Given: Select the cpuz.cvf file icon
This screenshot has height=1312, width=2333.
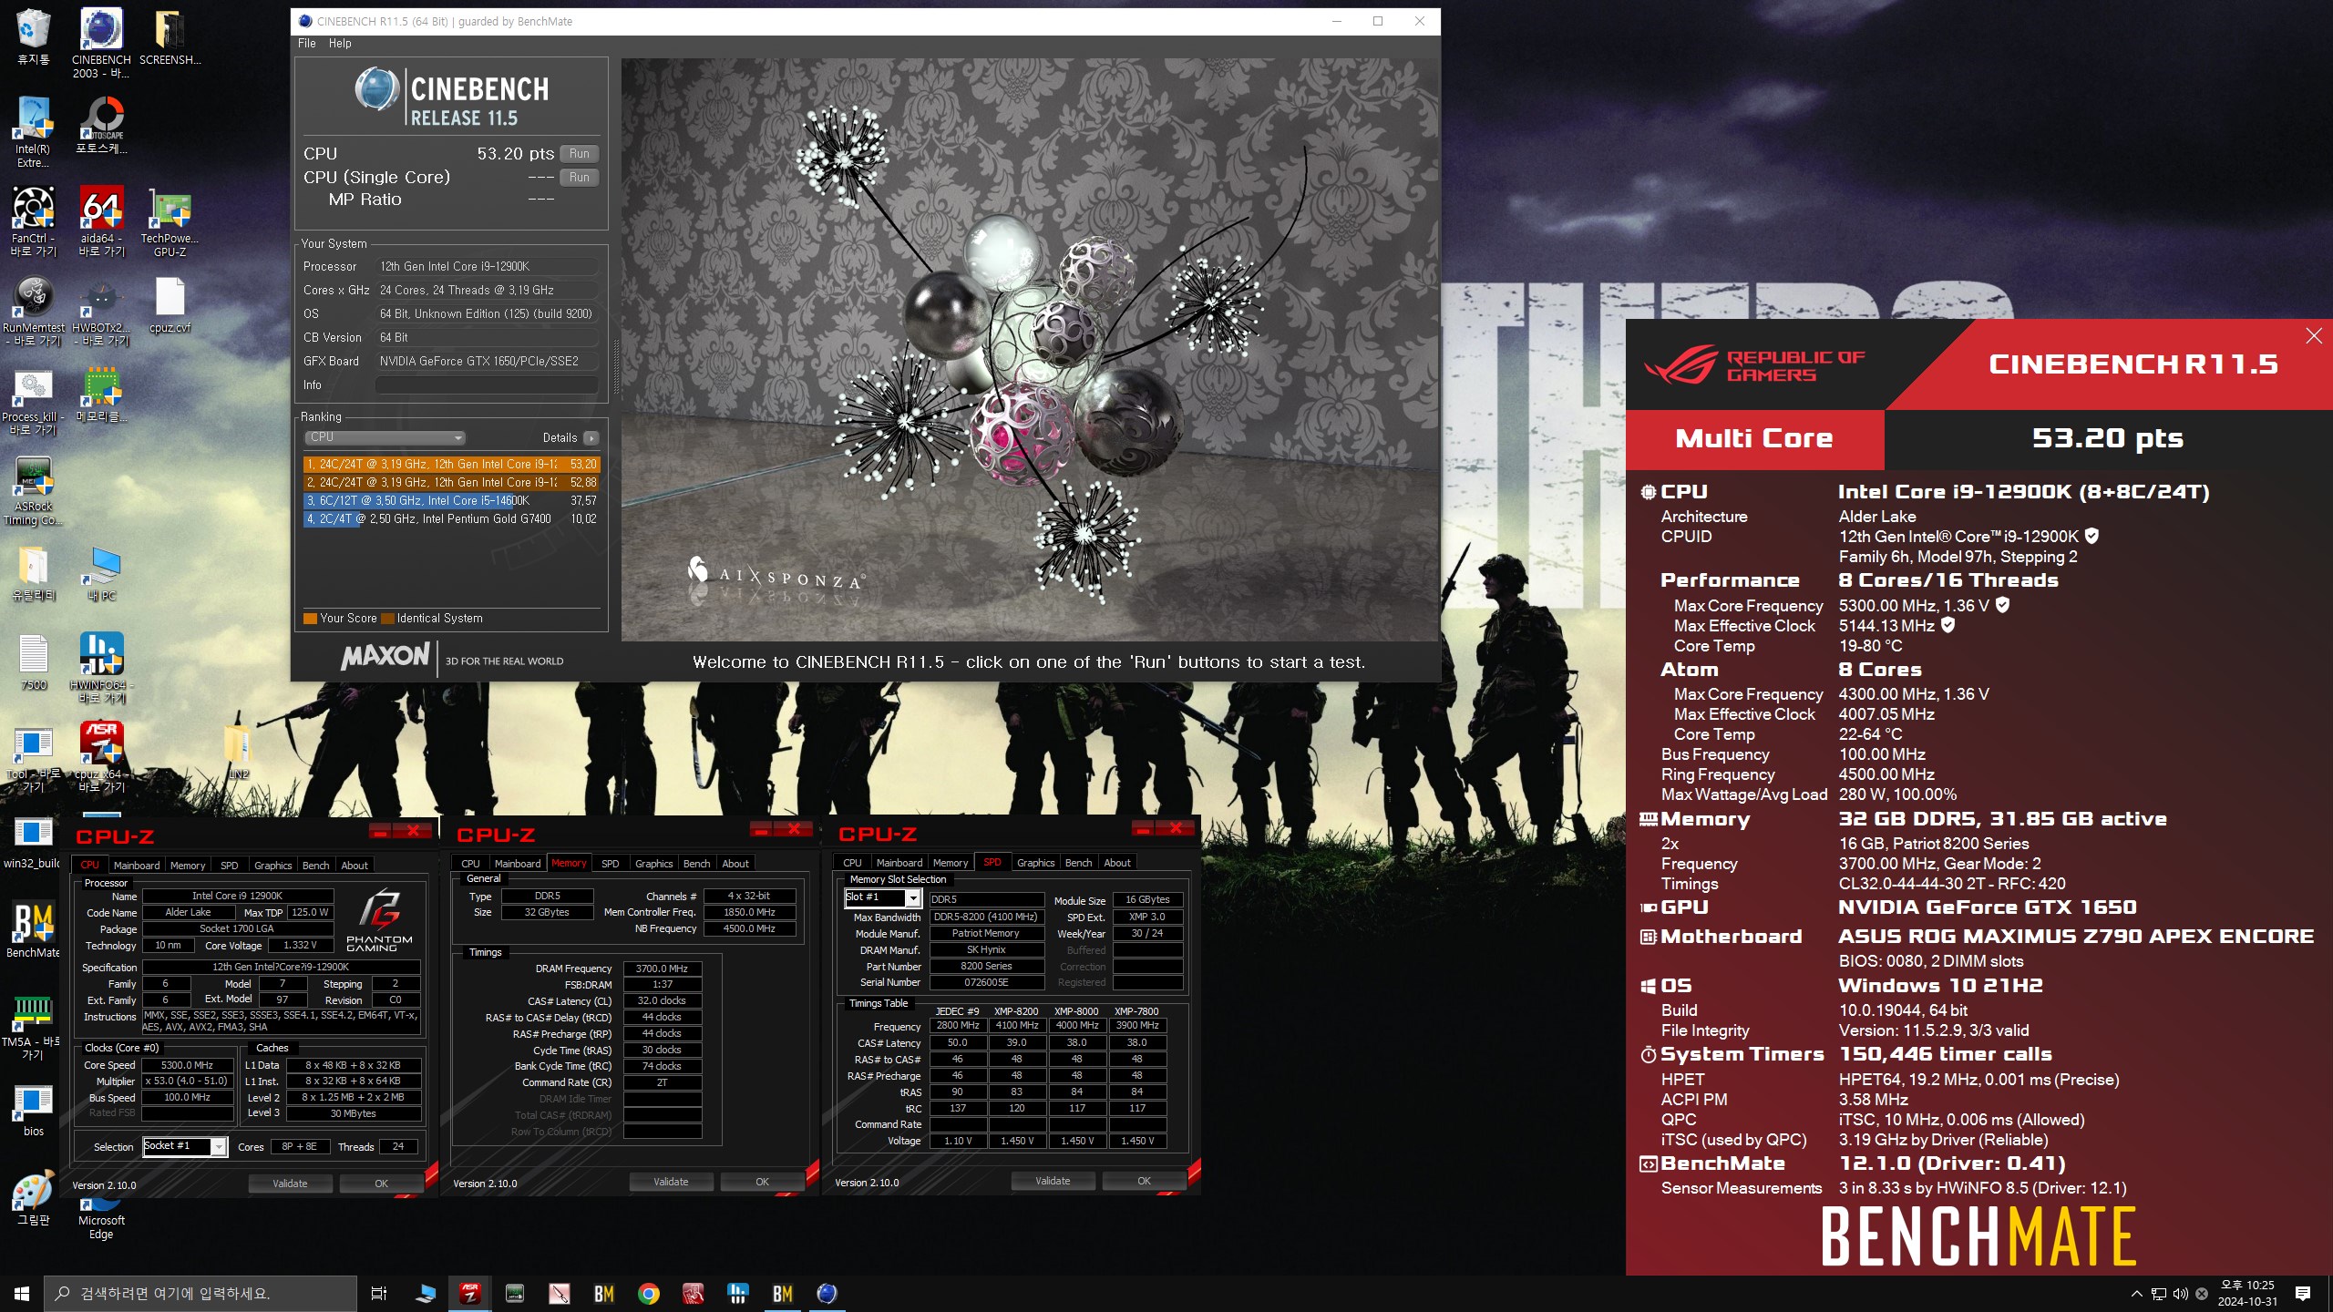Looking at the screenshot, I should click(x=170, y=304).
